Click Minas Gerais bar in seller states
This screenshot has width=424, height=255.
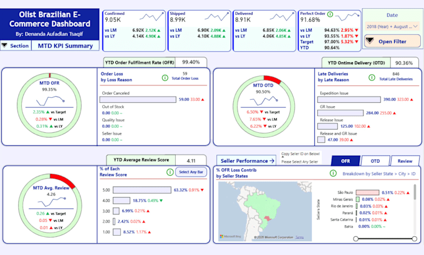(x=357, y=200)
